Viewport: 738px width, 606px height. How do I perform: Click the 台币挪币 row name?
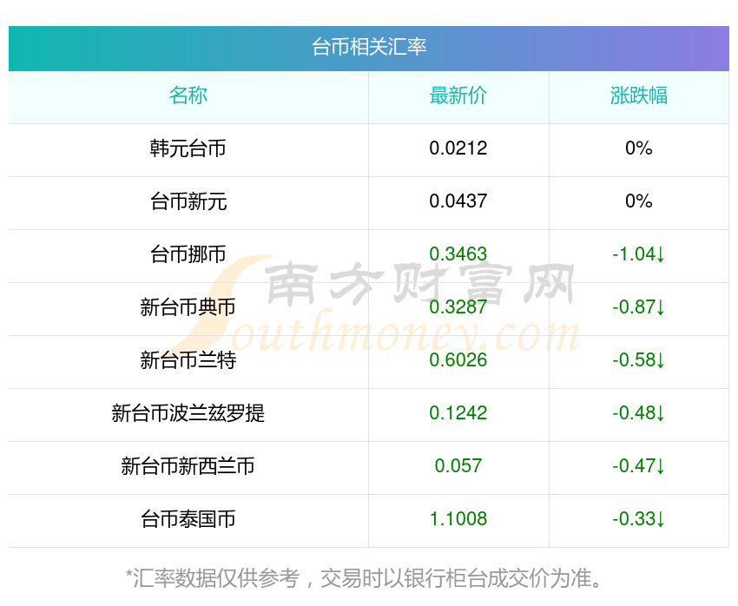(188, 254)
